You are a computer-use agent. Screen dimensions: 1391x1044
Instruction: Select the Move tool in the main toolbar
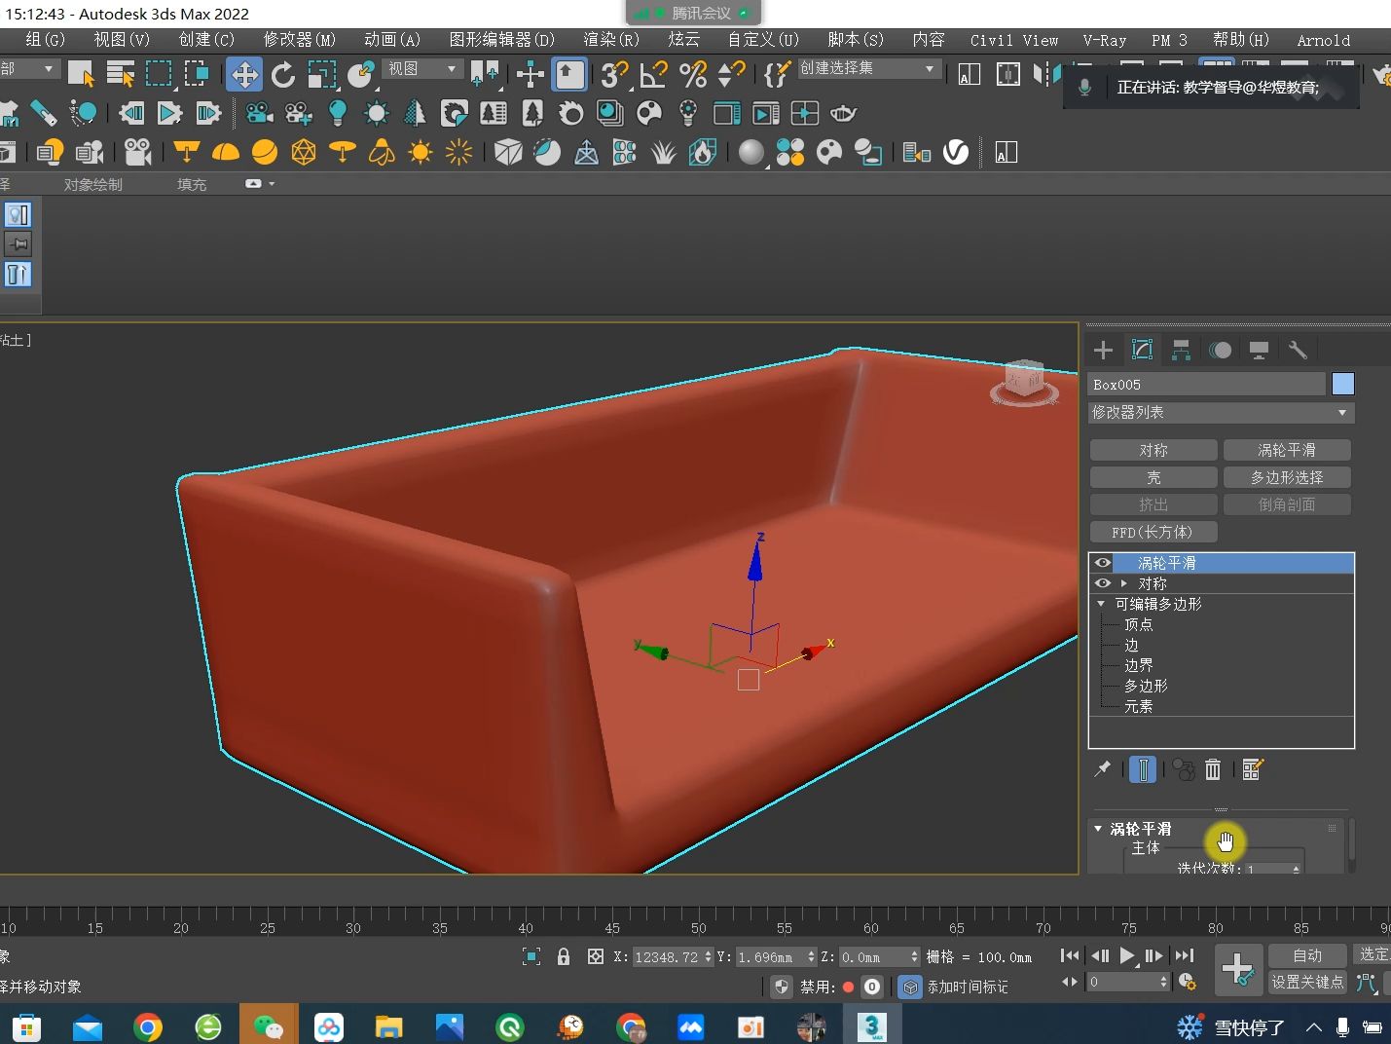coord(243,74)
